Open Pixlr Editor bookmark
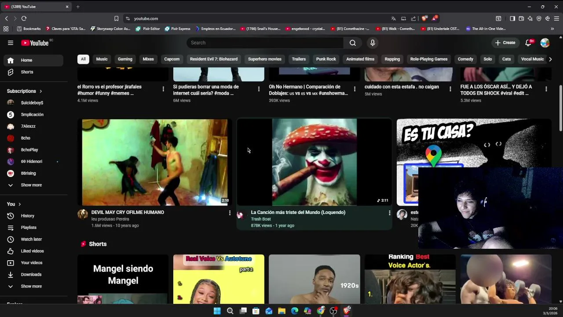The width and height of the screenshot is (563, 317). [148, 29]
